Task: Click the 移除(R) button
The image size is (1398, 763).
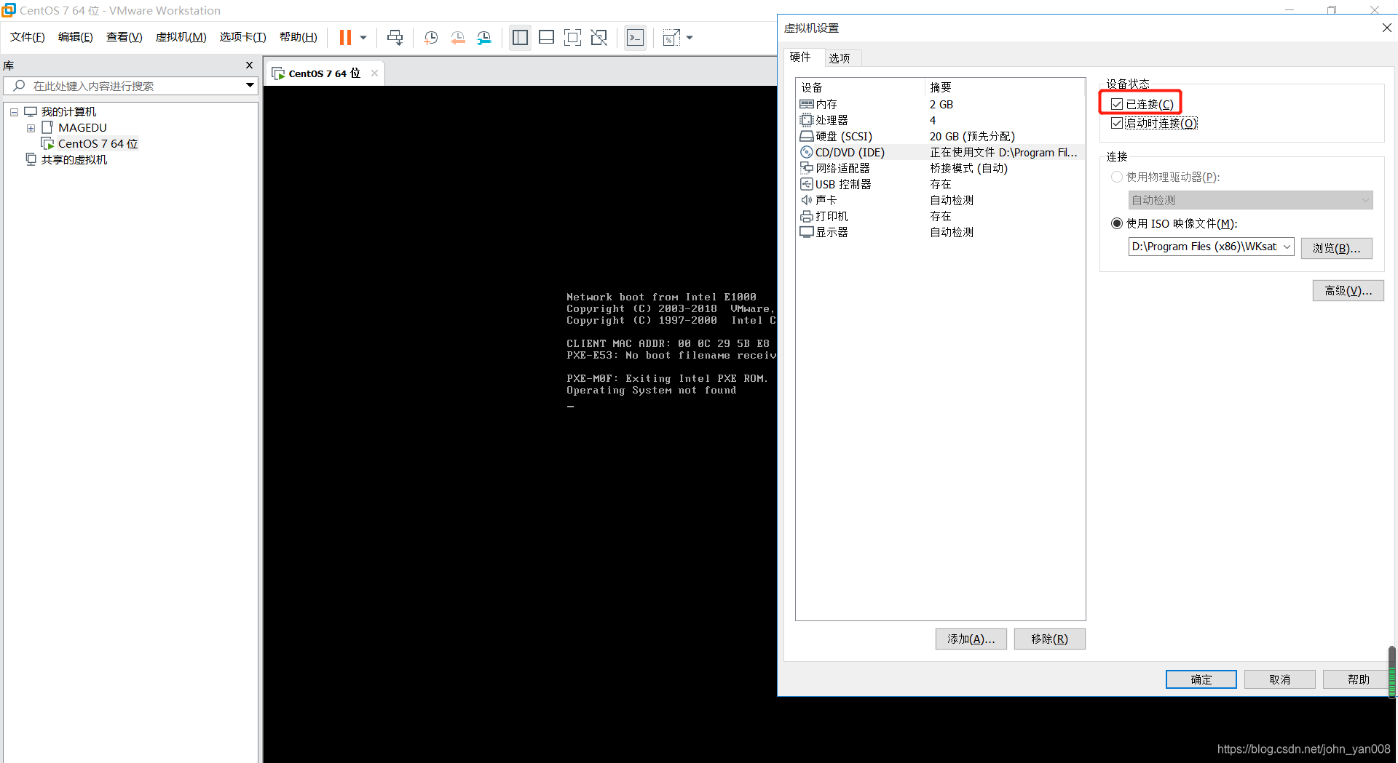Action: [x=1050, y=639]
